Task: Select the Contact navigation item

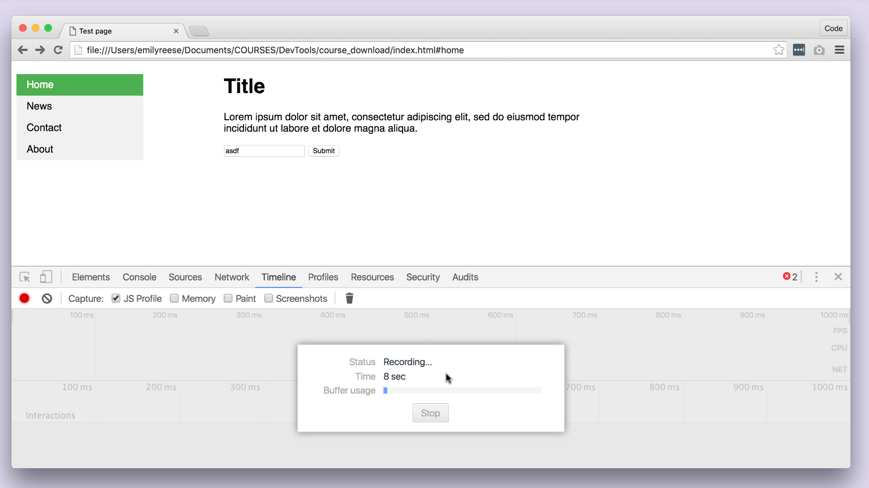Action: pos(43,127)
